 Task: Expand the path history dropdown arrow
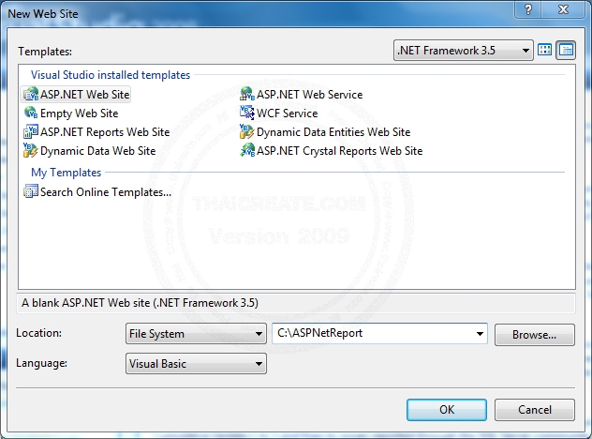[x=480, y=334]
